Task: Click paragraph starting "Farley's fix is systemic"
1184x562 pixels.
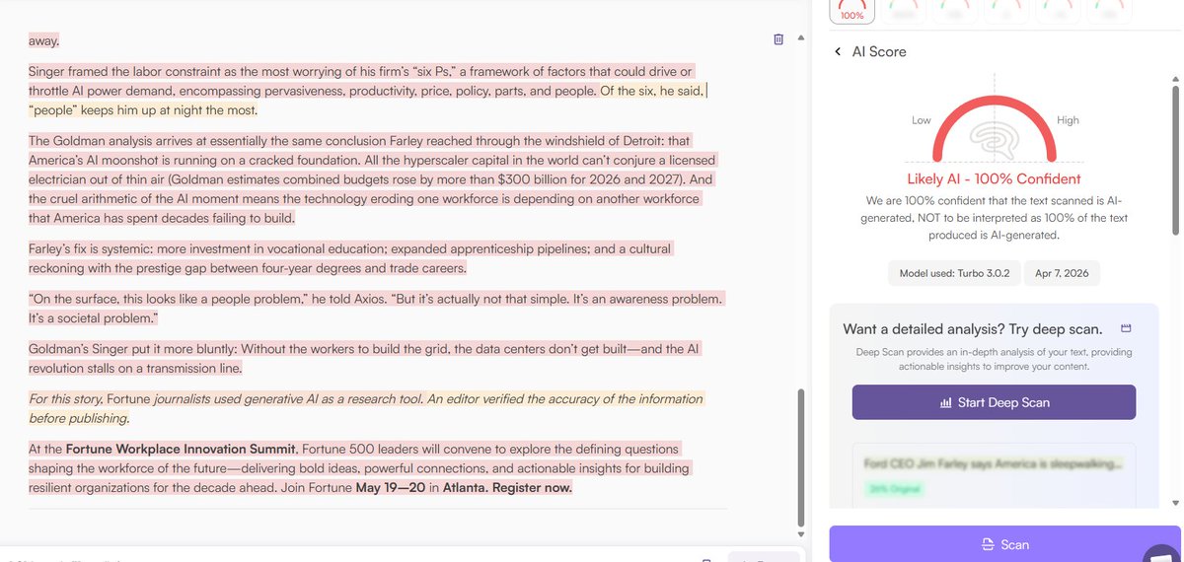Action: point(350,258)
